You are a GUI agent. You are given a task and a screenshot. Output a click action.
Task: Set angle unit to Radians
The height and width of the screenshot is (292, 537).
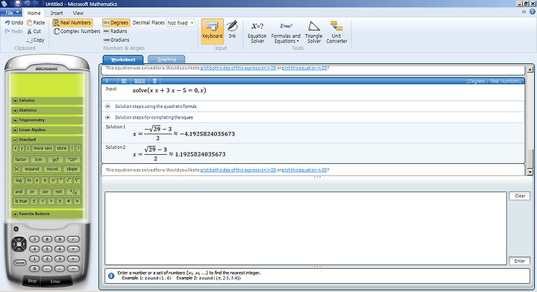tap(116, 31)
